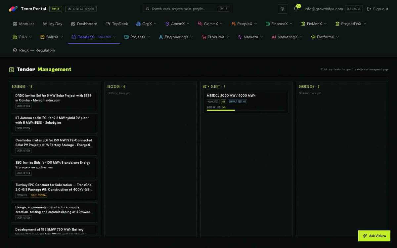This screenshot has width=397, height=248.
Task: Toggle View as Member mode
Action: [81, 9]
